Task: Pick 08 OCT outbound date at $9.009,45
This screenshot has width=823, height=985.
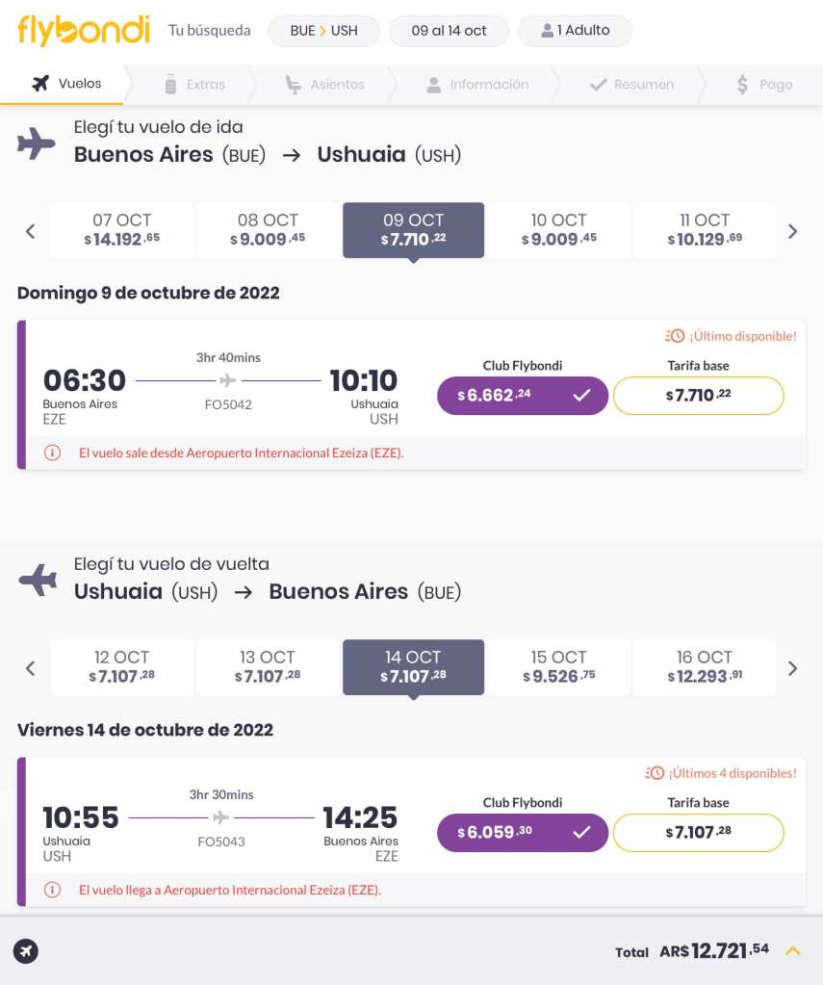Action: click(x=268, y=230)
